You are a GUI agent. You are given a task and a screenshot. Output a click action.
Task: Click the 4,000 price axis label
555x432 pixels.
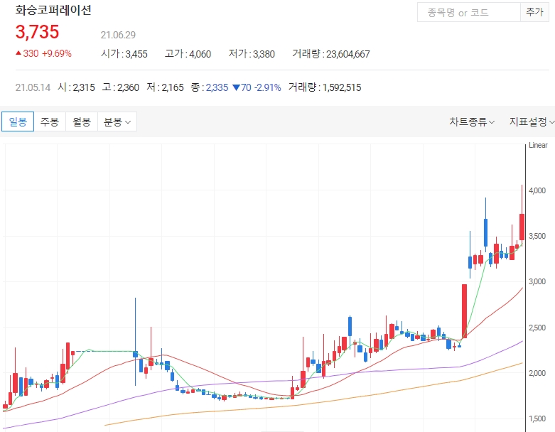(x=537, y=190)
